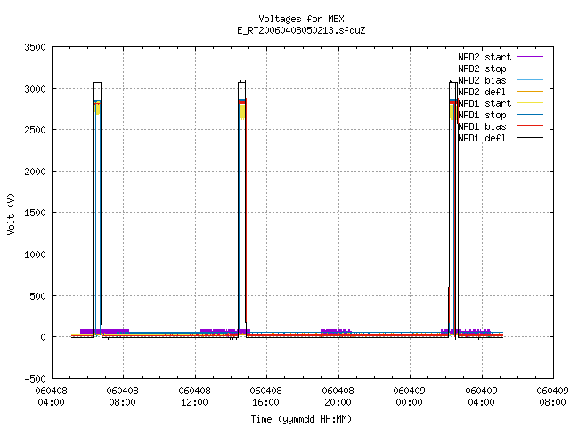The width and height of the screenshot is (570, 427).
Task: Click the y-axis tick value 3000
Action: pyautogui.click(x=35, y=89)
